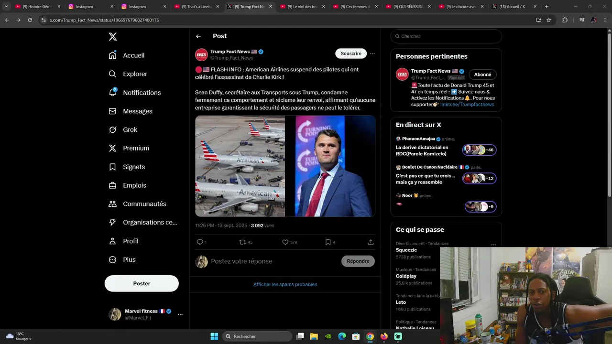Click the taskbar Rechercher search box
This screenshot has height=344, width=612.
[x=258, y=336]
